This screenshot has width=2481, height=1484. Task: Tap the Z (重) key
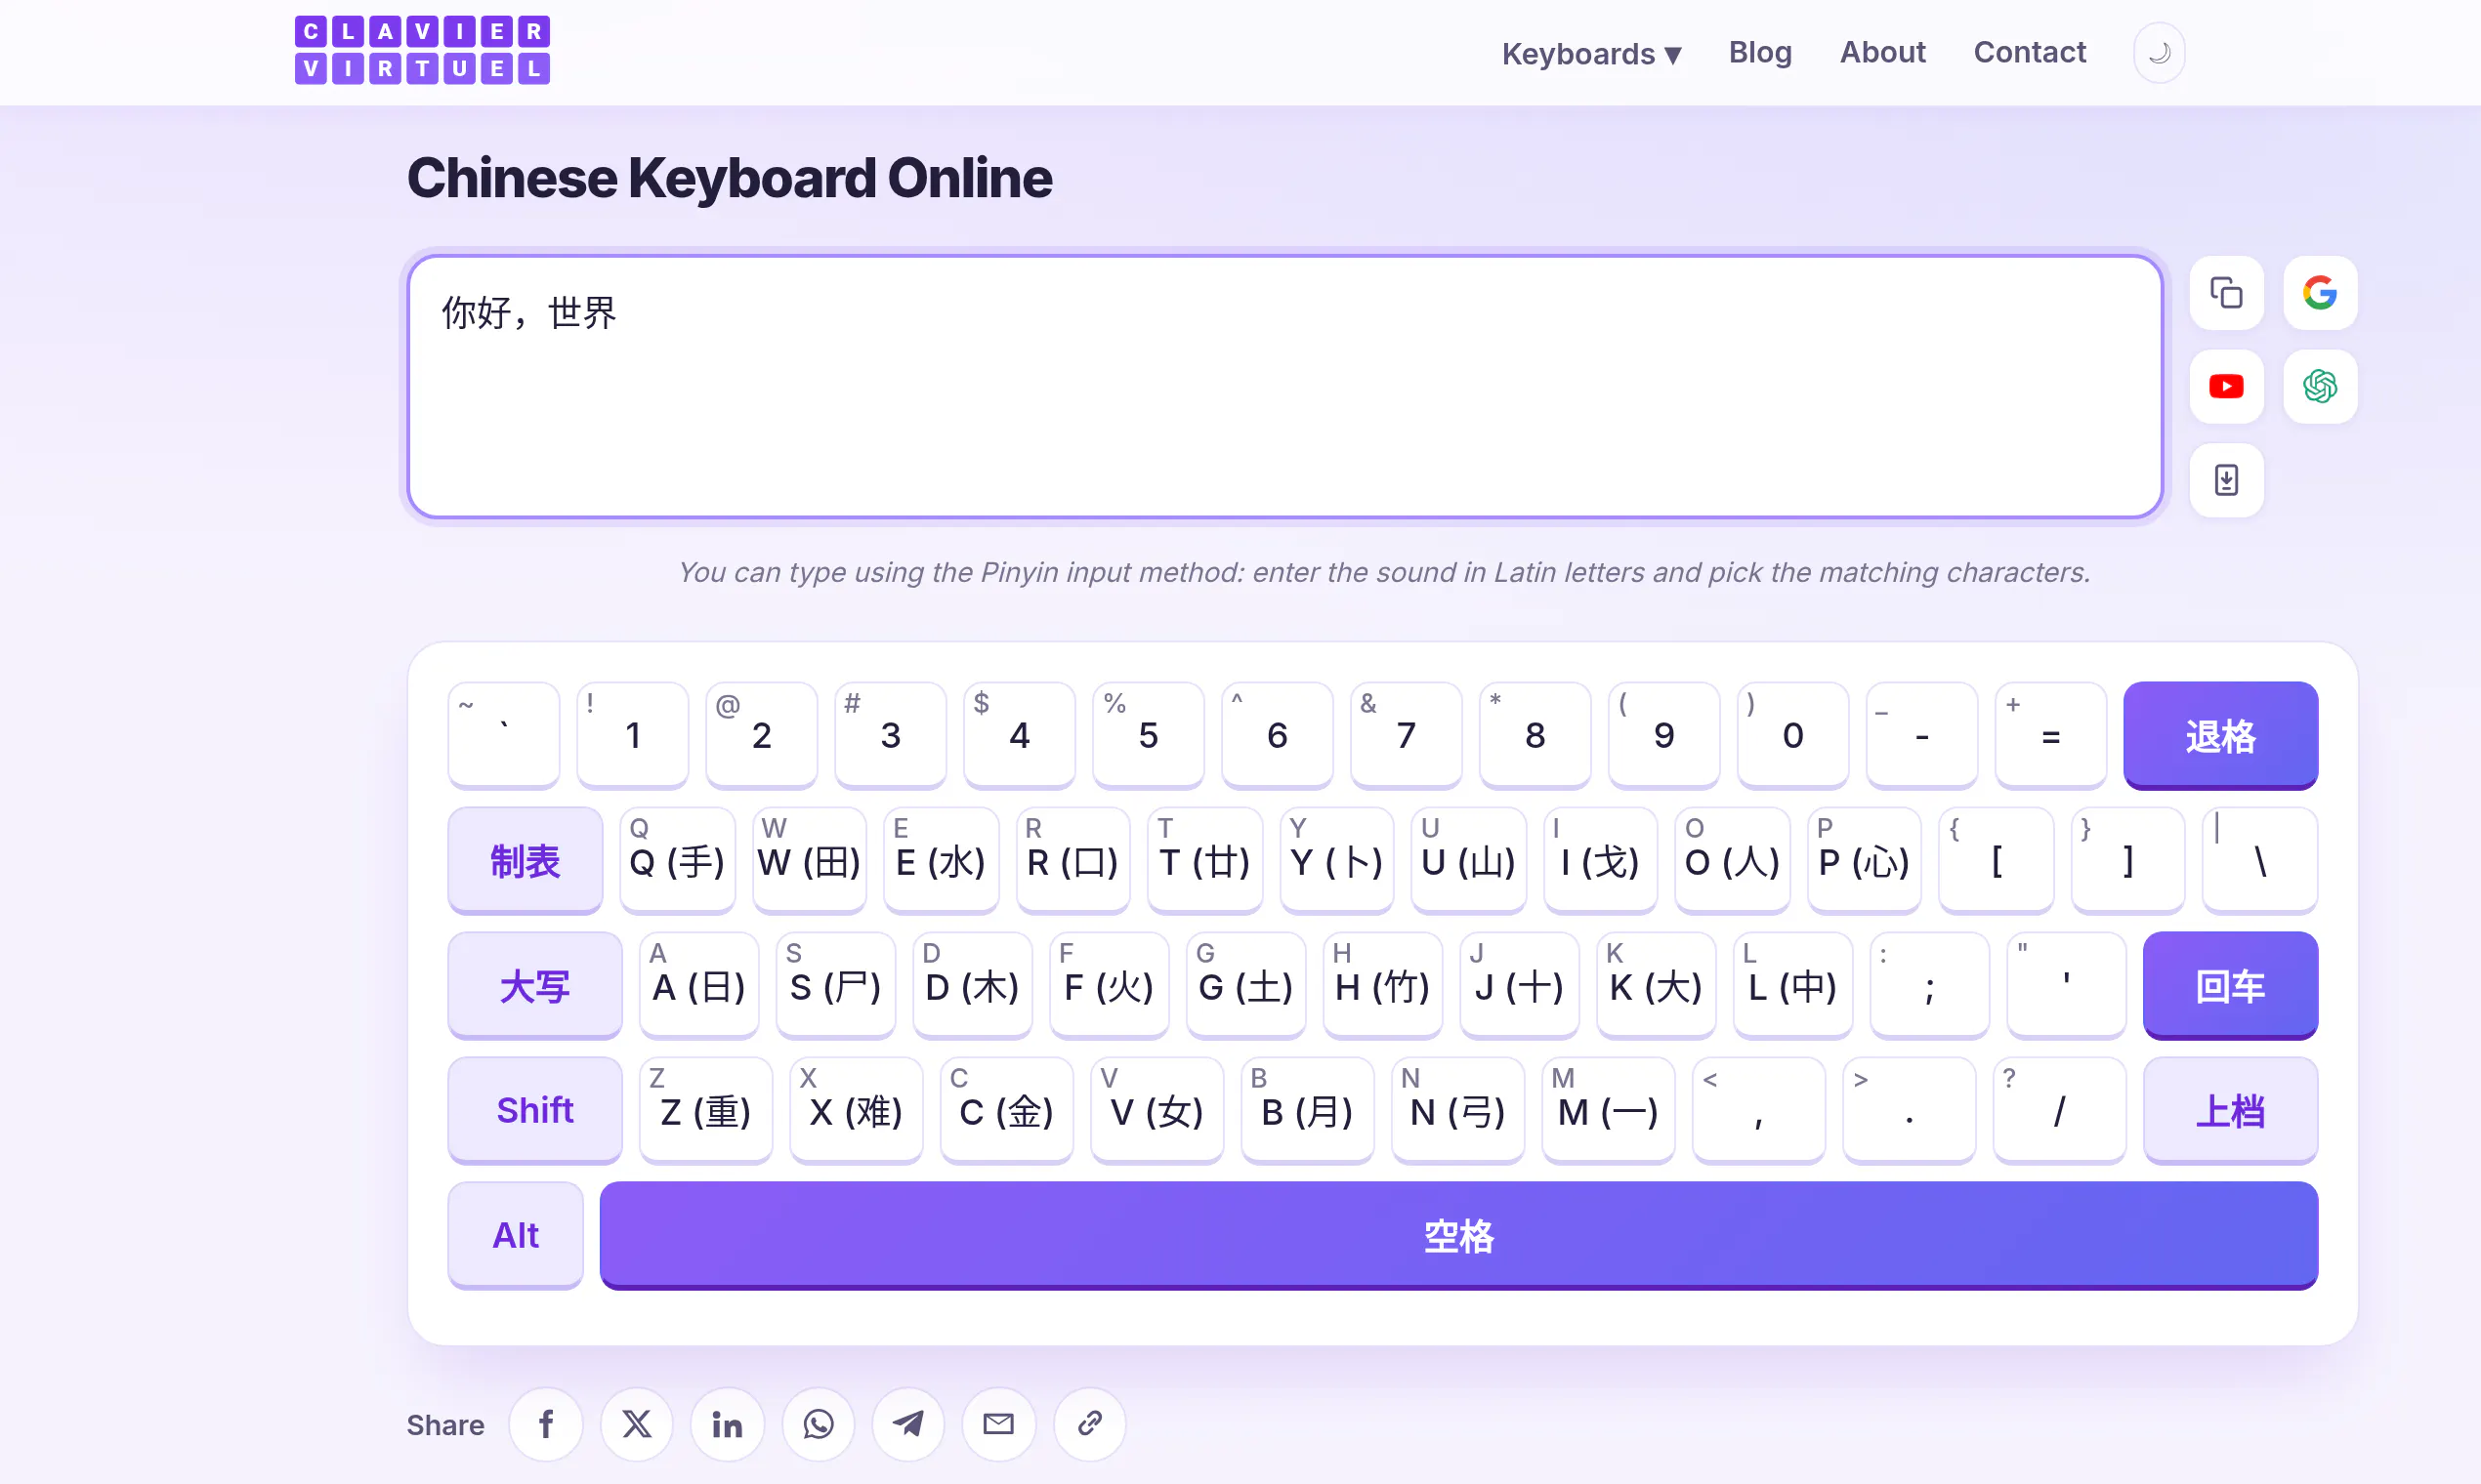(x=705, y=1110)
